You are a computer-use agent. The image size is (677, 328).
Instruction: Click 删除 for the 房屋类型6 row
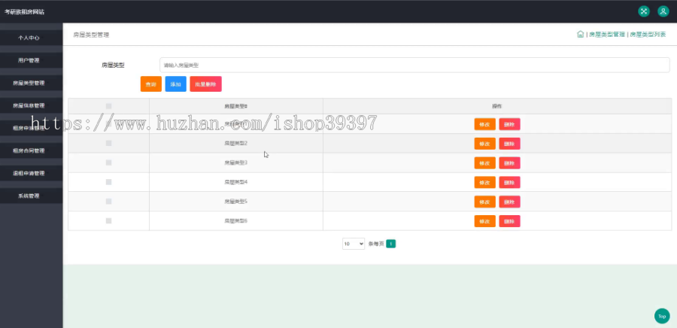click(509, 221)
